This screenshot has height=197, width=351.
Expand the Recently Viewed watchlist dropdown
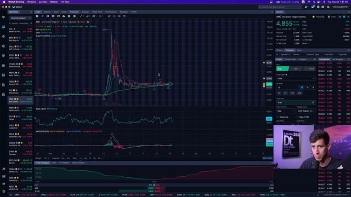point(20,18)
